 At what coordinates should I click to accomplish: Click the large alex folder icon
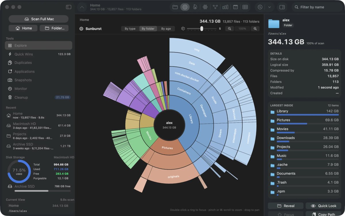(x=274, y=23)
